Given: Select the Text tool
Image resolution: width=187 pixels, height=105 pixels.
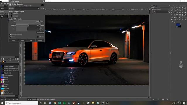Looking at the screenshot, I should click(185, 15).
